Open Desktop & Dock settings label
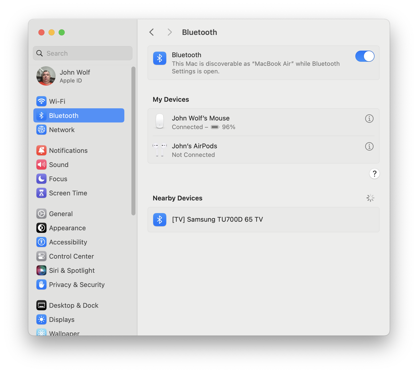Screen dimensions: 418x373 click(x=74, y=305)
